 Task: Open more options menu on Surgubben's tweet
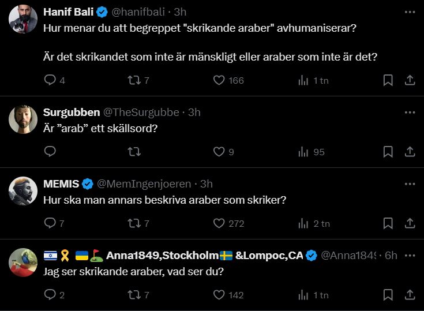click(410, 113)
